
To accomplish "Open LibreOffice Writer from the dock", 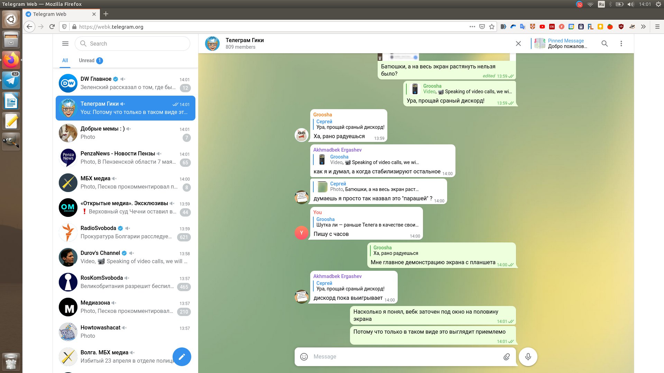I will coord(11,101).
